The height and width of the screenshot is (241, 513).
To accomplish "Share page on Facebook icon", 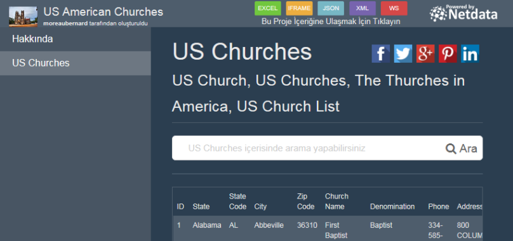I will tap(380, 54).
